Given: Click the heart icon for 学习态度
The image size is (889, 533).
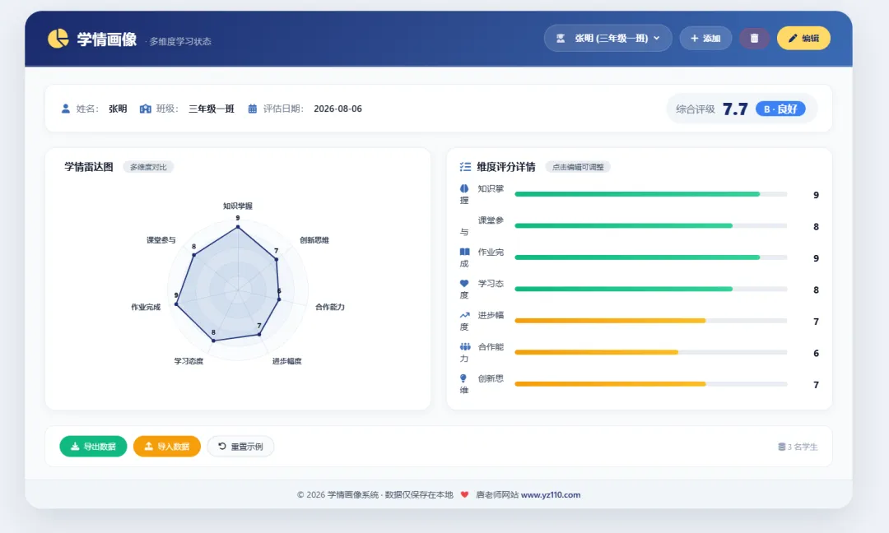Looking at the screenshot, I should (464, 283).
